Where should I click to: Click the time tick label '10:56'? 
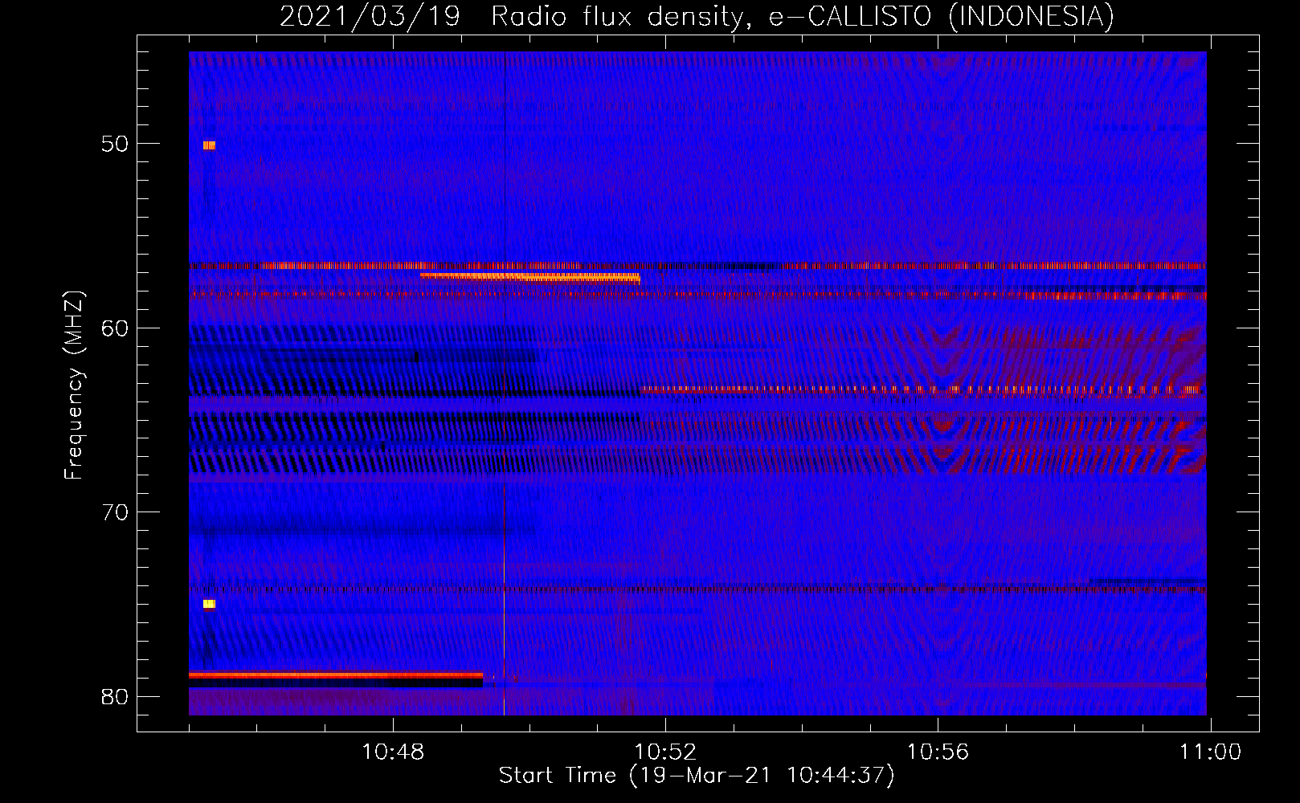point(938,752)
